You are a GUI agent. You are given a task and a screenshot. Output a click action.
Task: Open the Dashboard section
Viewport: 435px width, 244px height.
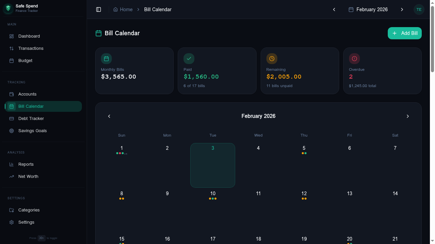(29, 36)
